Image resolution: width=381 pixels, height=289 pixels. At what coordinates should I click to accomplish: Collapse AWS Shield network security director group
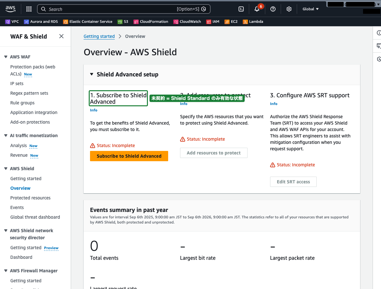click(6, 231)
